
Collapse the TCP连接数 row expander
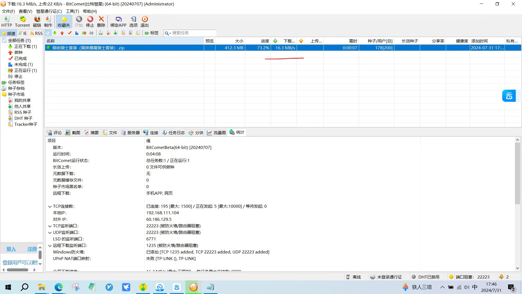click(50, 207)
